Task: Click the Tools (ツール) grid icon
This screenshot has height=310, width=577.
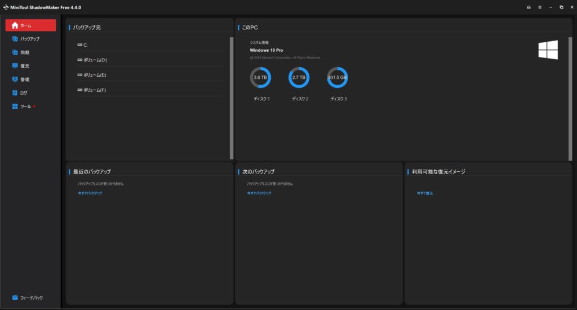Action: coord(15,107)
